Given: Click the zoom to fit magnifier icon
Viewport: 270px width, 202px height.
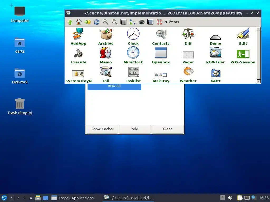Looking at the screenshot, I should pos(114,22).
